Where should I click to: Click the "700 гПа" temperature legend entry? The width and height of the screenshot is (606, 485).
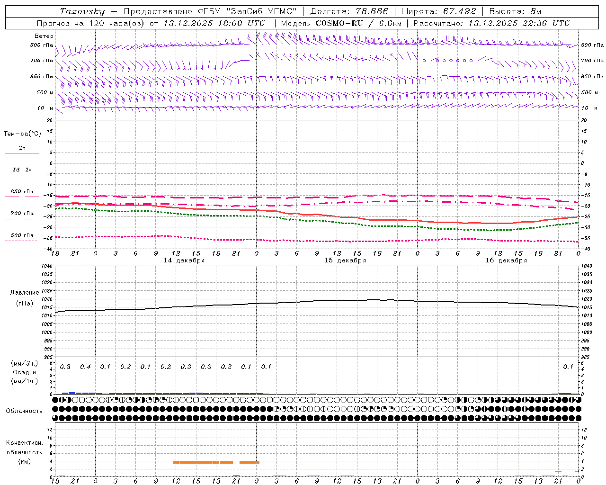click(22, 214)
